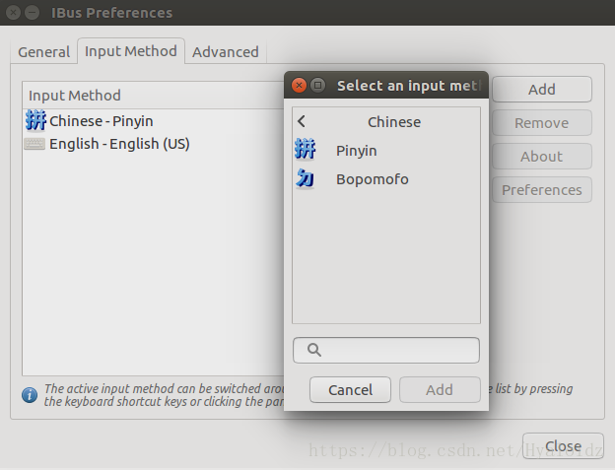Click the Preferences button
This screenshot has height=470, width=615.
(542, 190)
